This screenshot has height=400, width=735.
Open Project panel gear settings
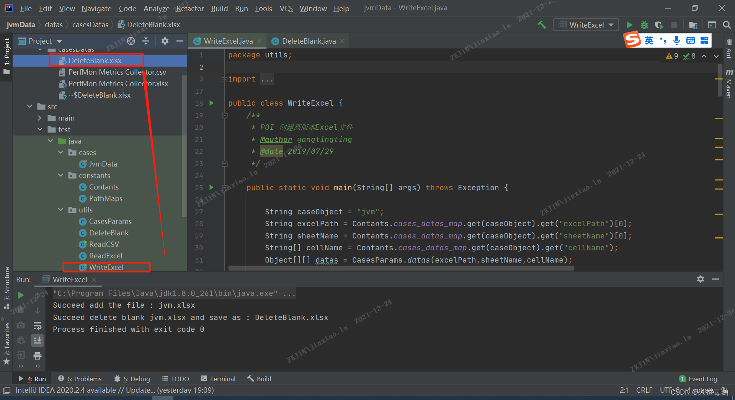point(165,41)
